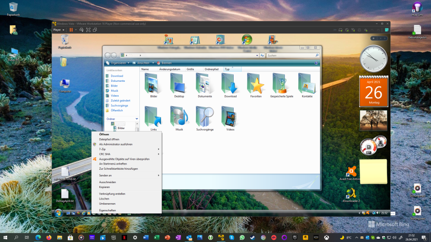
Task: Select Bilder in the Ordner tree
Action: (121, 128)
